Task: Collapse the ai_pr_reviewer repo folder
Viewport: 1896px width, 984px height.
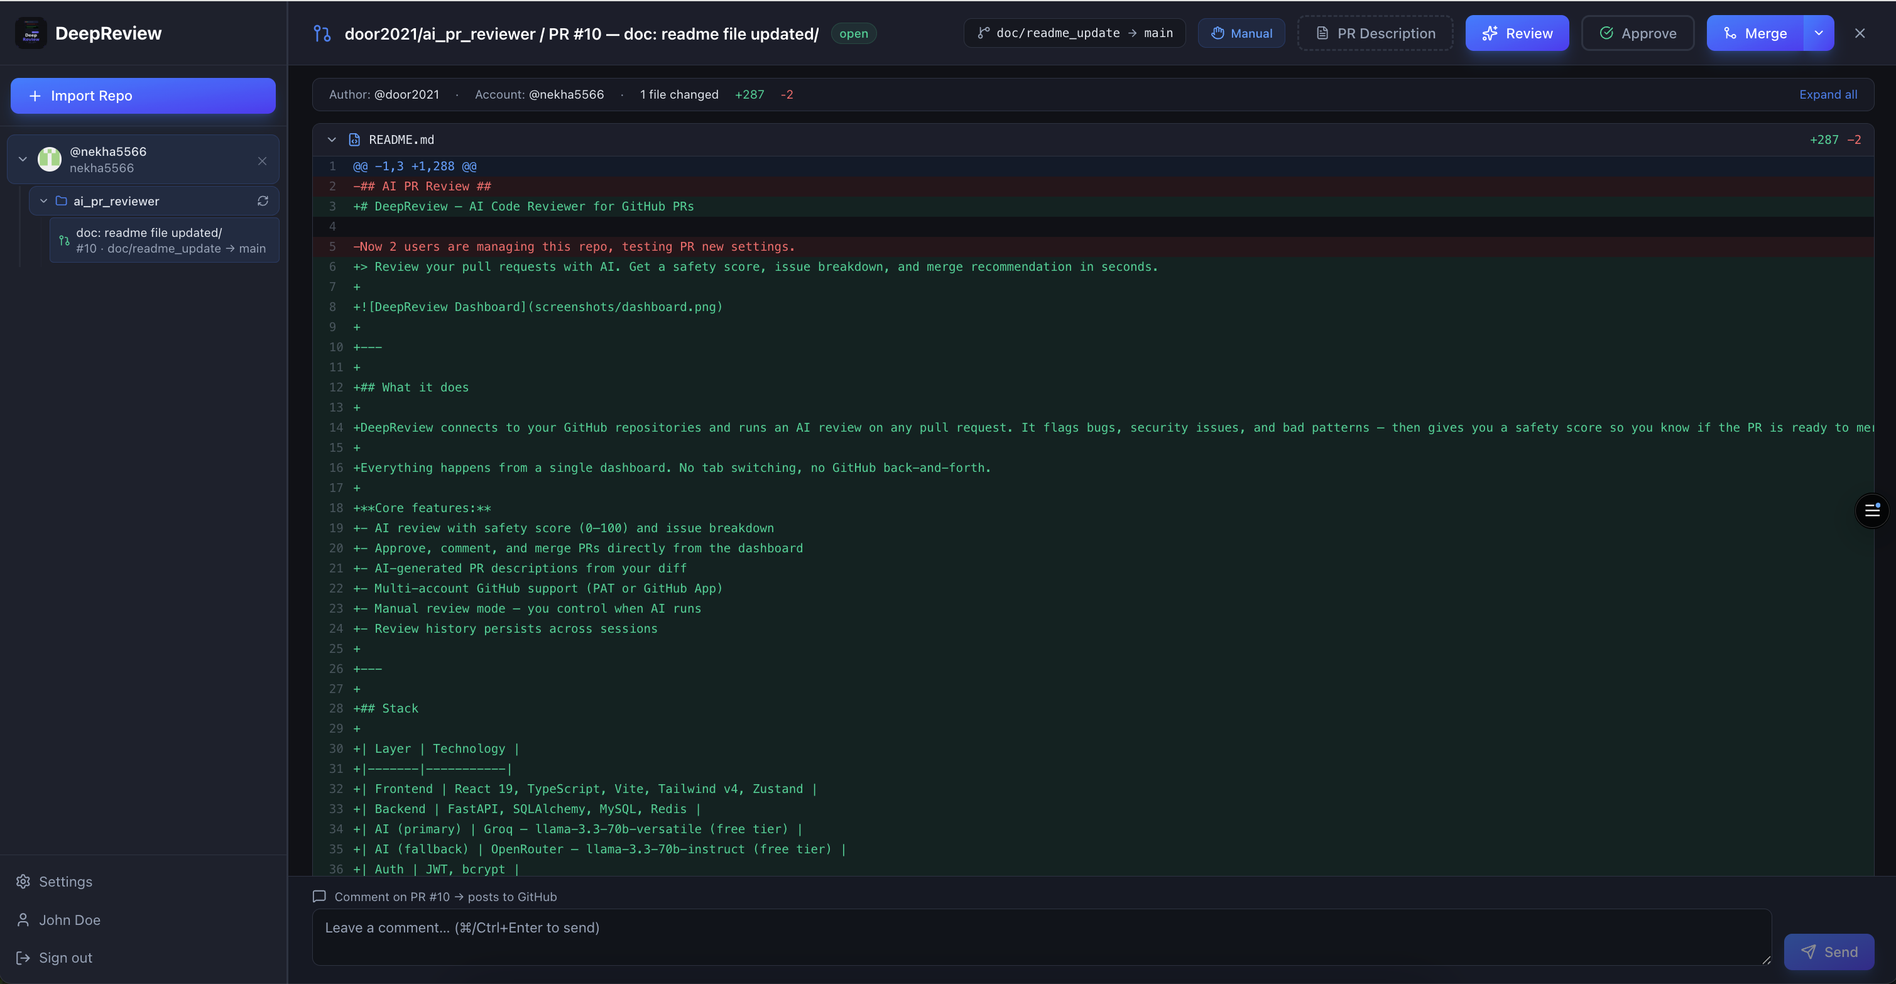Action: (x=43, y=201)
